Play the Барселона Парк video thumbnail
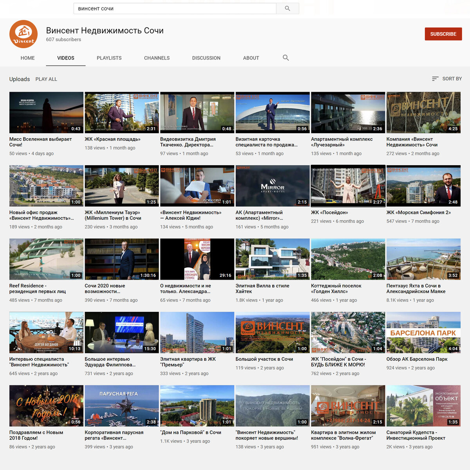470x470 pixels. click(x=423, y=333)
